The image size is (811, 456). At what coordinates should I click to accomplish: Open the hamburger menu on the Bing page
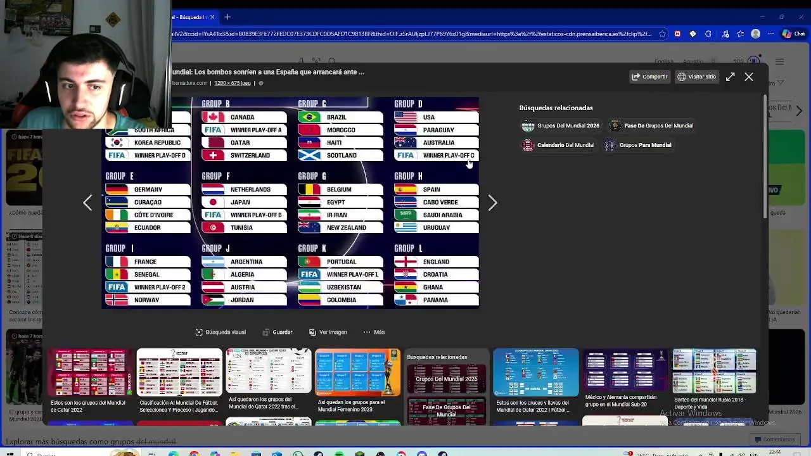point(779,61)
